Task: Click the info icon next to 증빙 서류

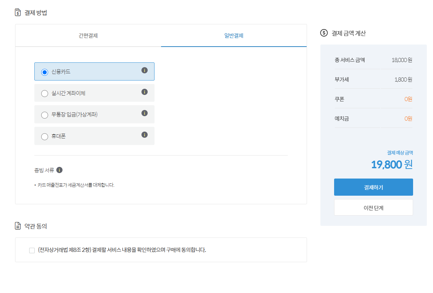Action: 59,170
